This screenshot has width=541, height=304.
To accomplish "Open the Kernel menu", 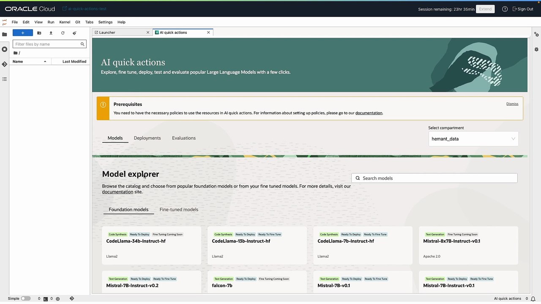I will pyautogui.click(x=65, y=22).
